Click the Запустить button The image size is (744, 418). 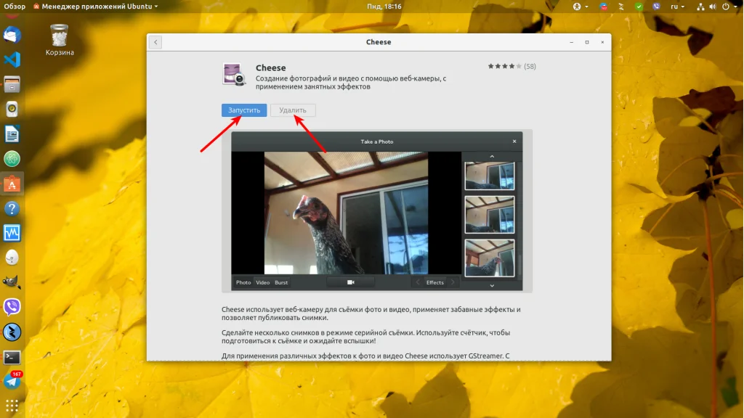(244, 110)
